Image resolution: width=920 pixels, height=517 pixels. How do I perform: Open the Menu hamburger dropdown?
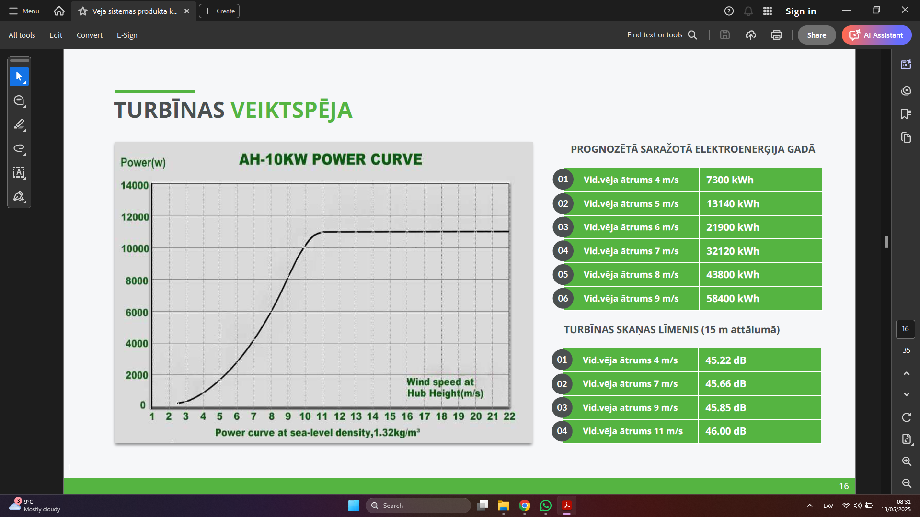24,11
